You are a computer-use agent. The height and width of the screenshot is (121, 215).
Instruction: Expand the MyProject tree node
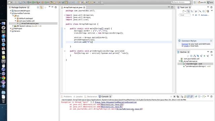coord(10,29)
